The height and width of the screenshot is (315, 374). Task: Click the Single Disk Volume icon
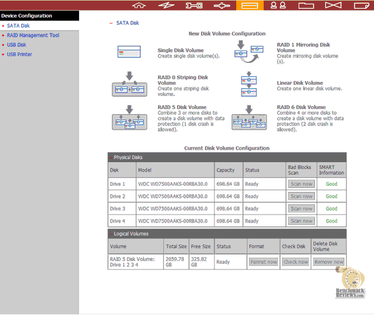coord(129,52)
